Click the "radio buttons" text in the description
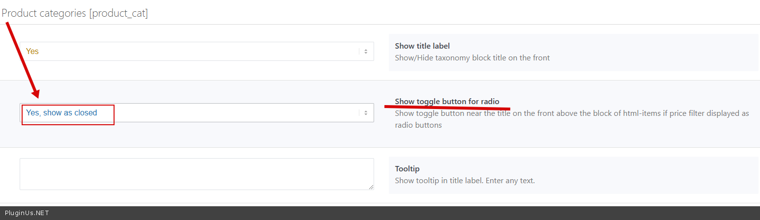The height and width of the screenshot is (220, 760). point(418,125)
